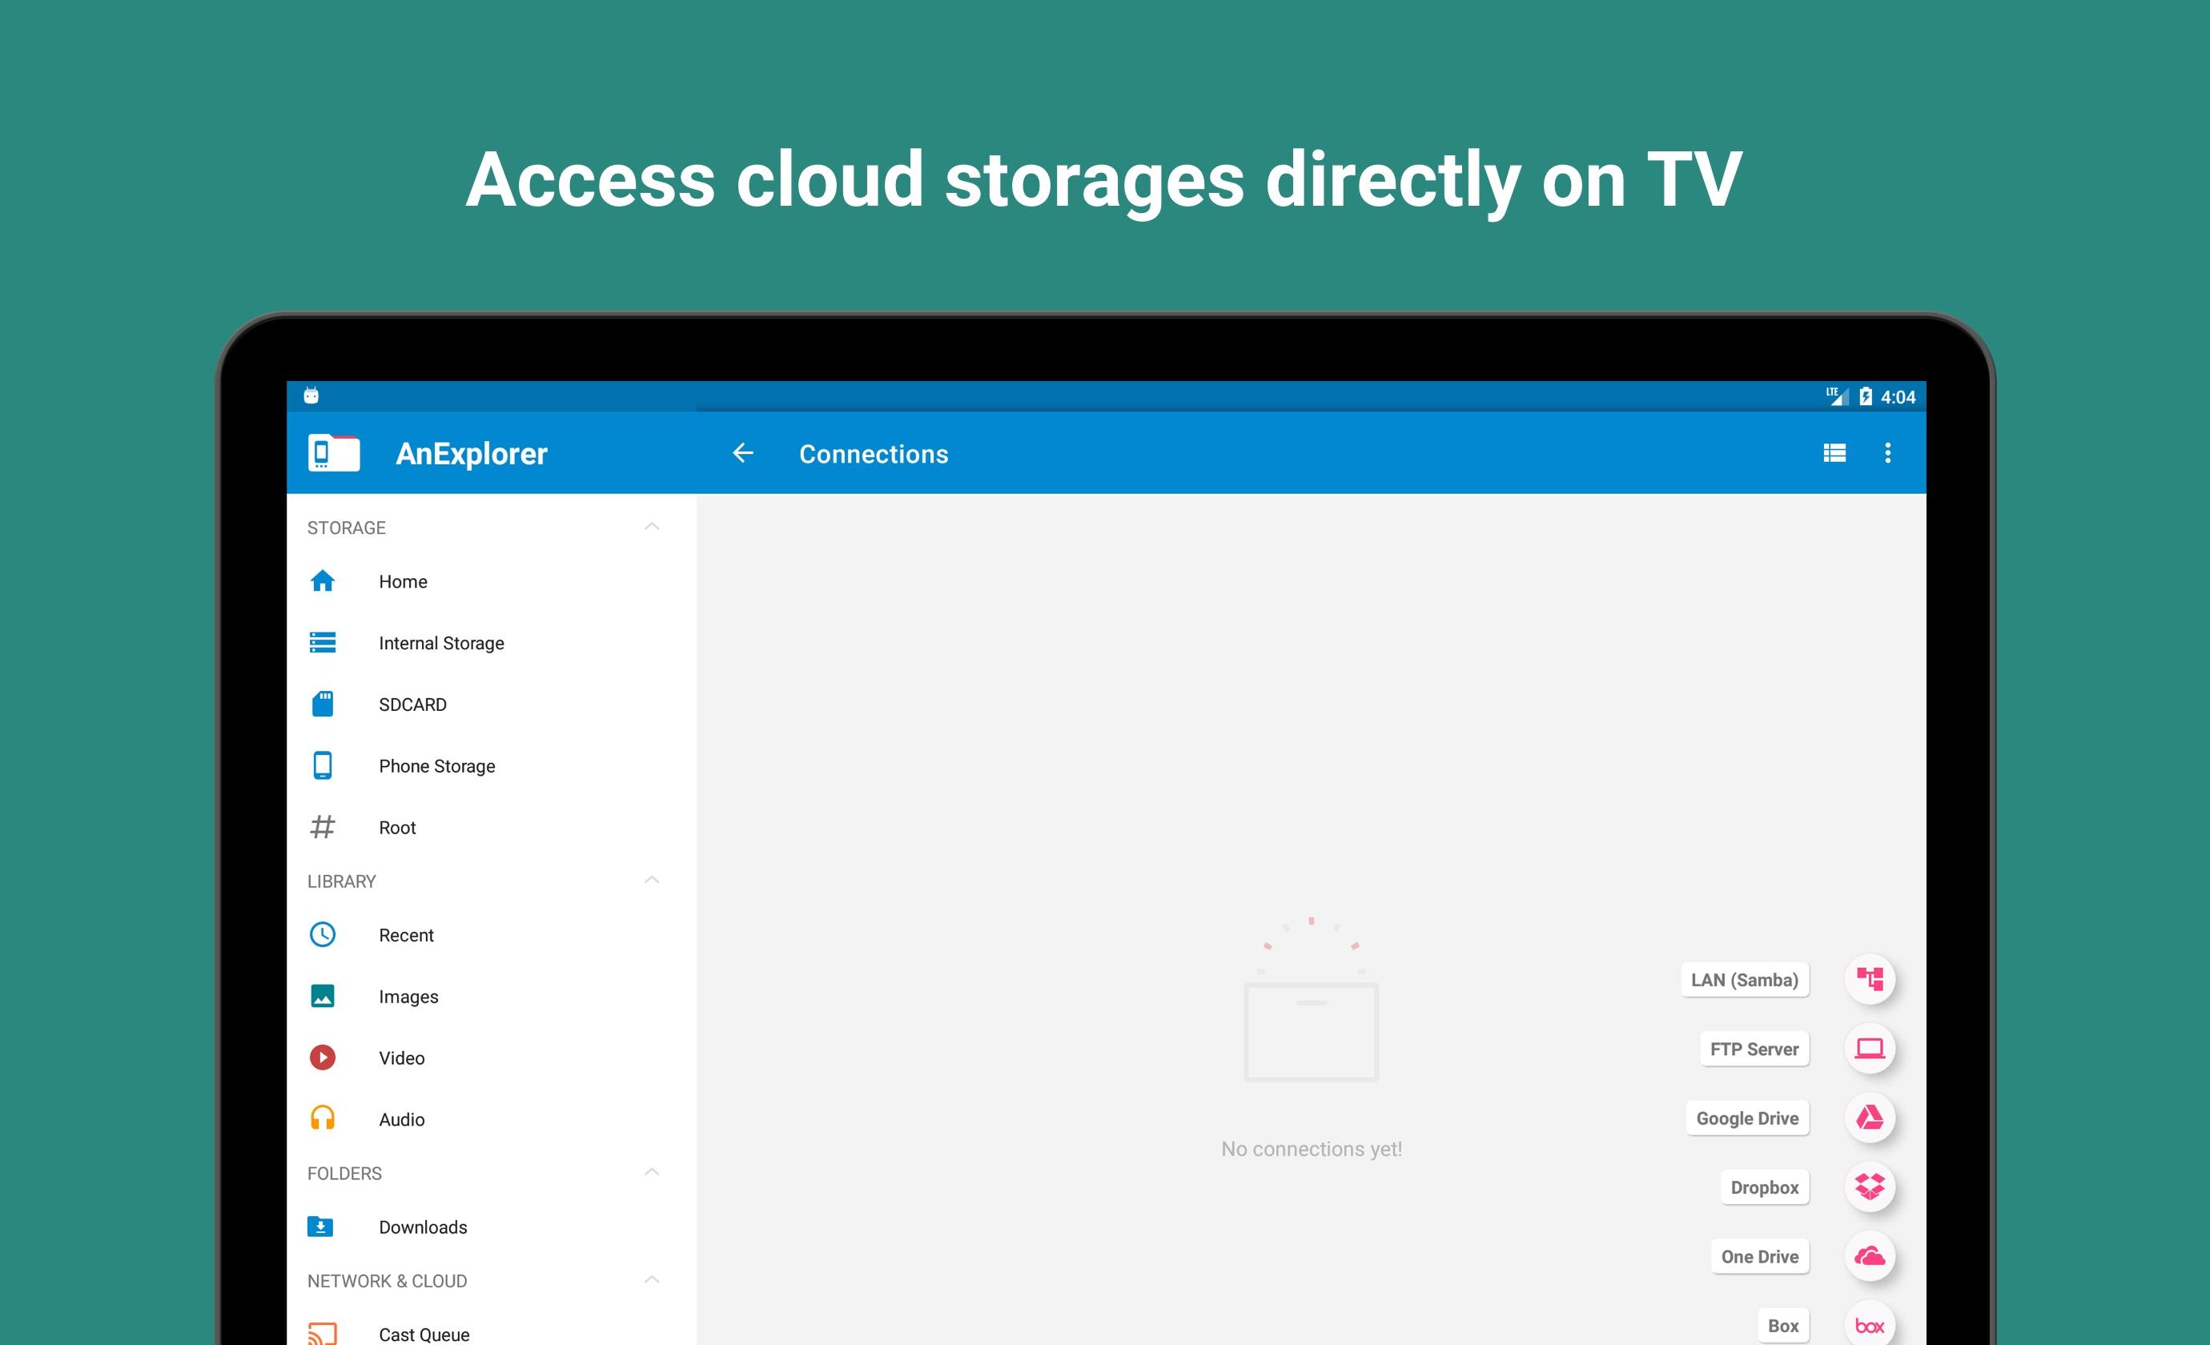This screenshot has height=1345, width=2210.
Task: Click the Video play icon
Action: [323, 1057]
